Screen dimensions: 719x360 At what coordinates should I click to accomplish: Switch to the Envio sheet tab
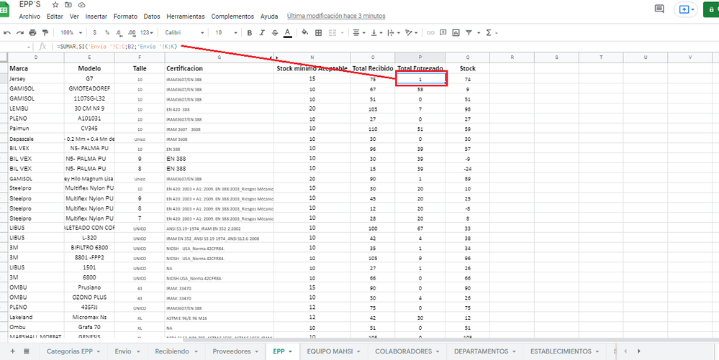[127, 351]
